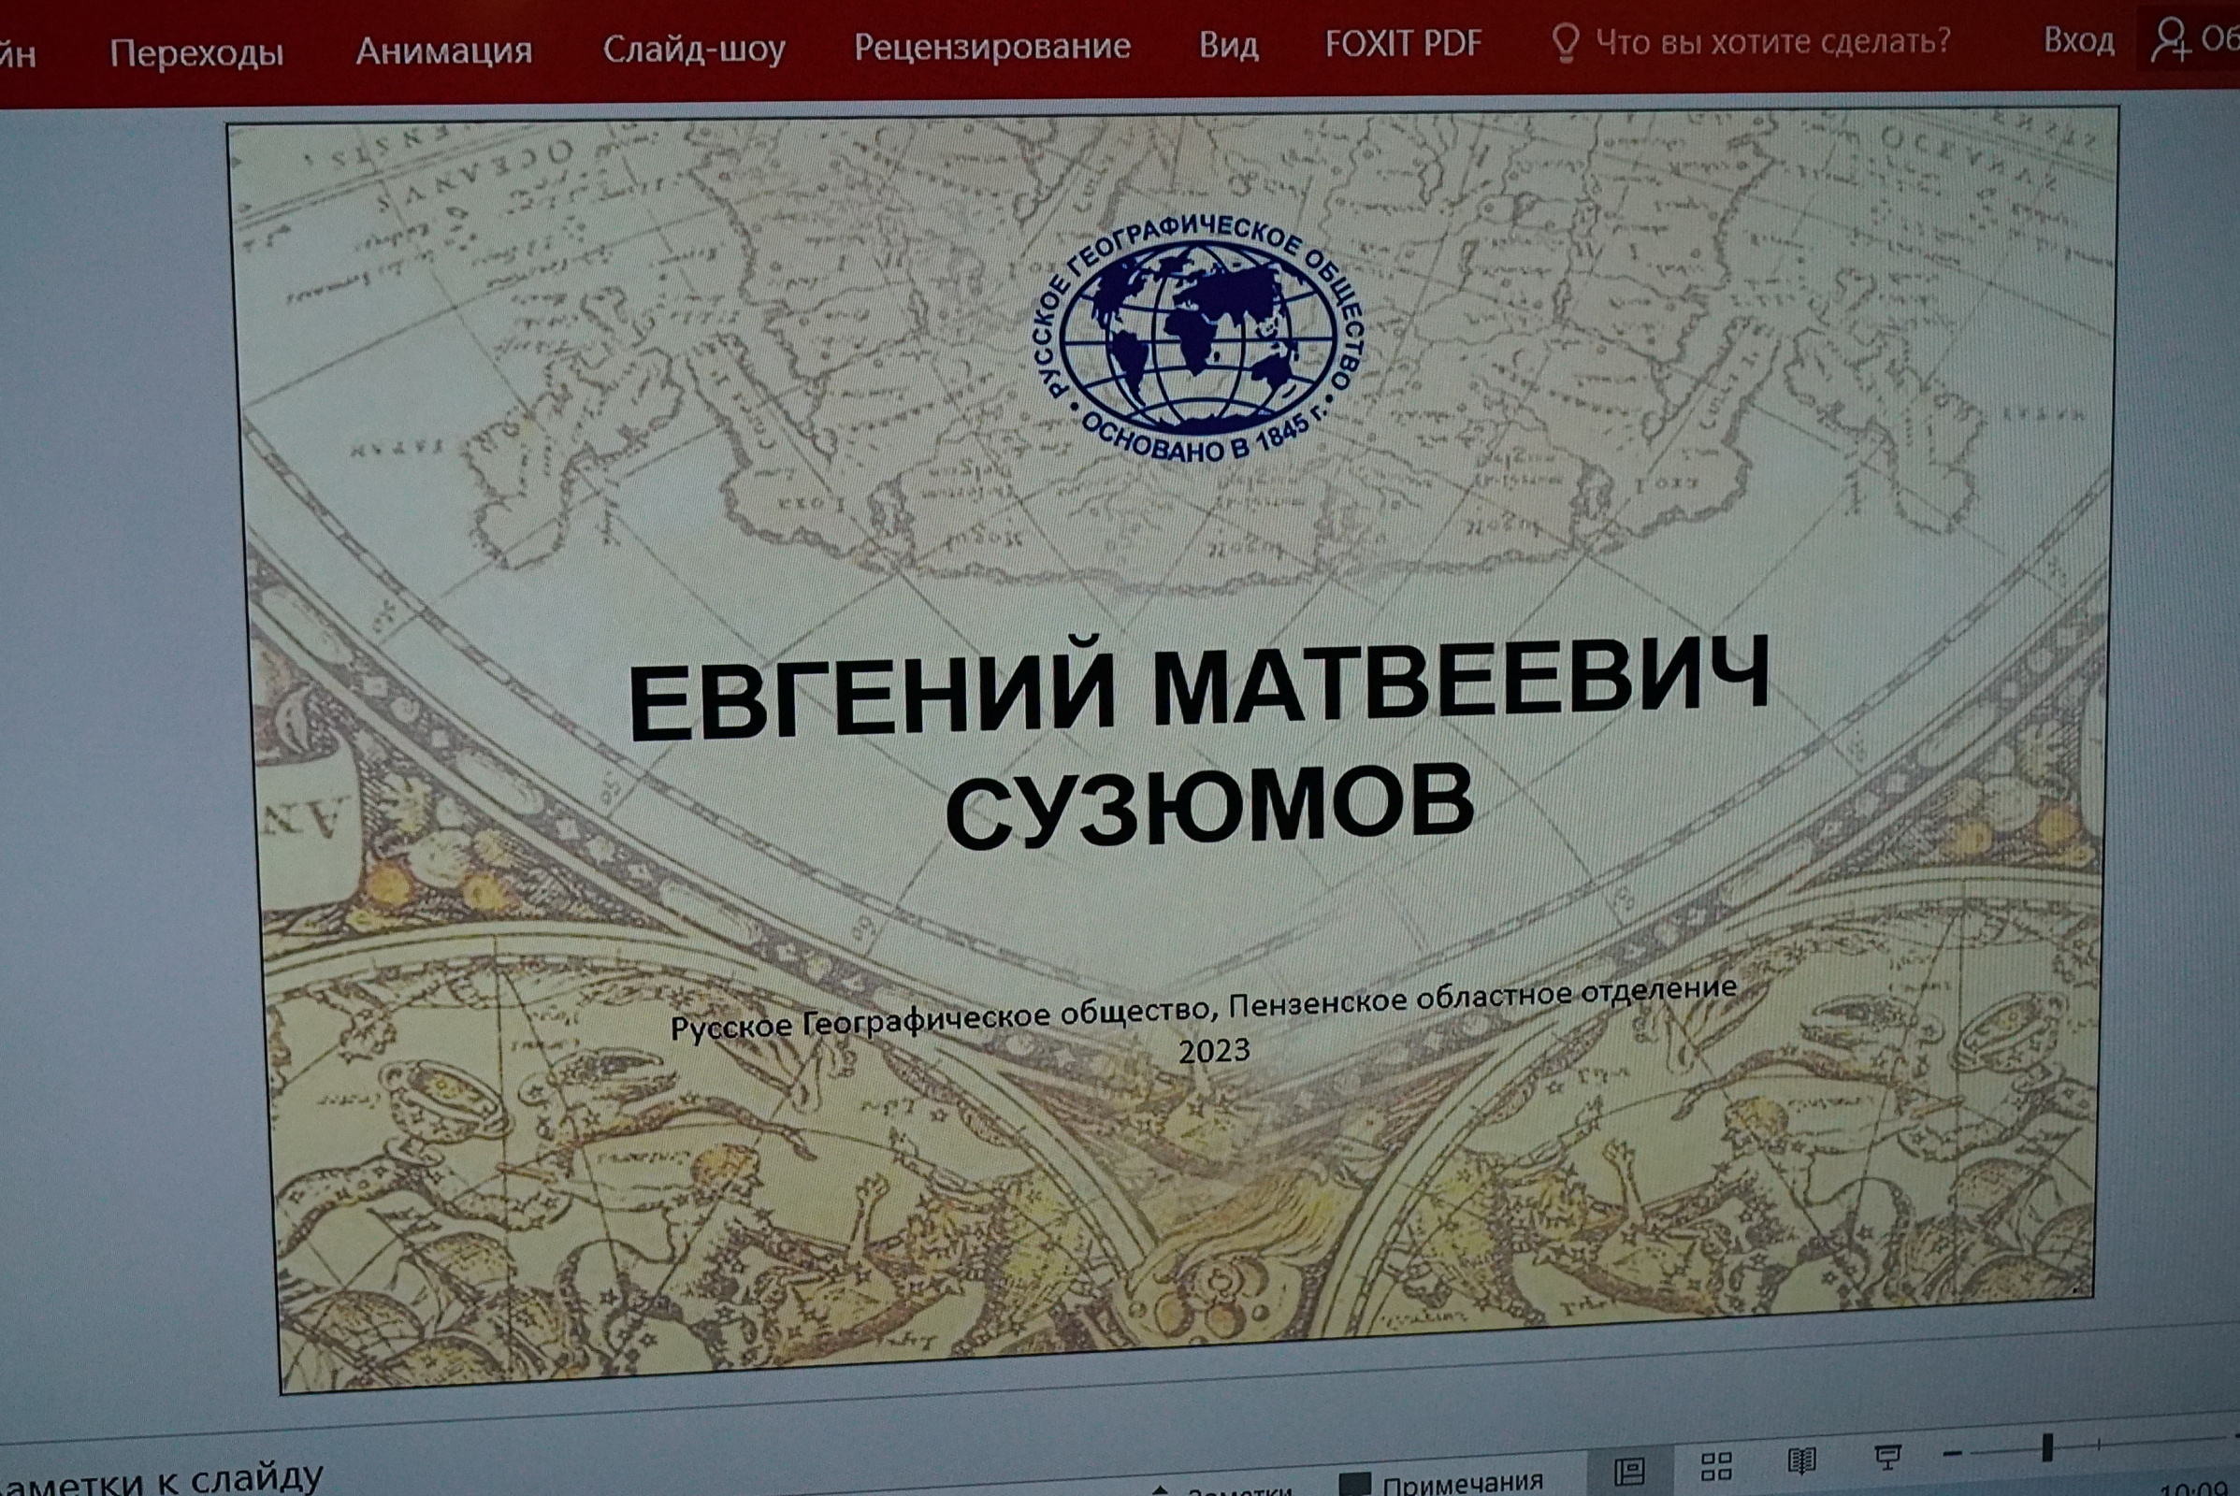This screenshot has height=1496, width=2240.
Task: Click the Russian Geographical Society logo
Action: (x=1202, y=338)
